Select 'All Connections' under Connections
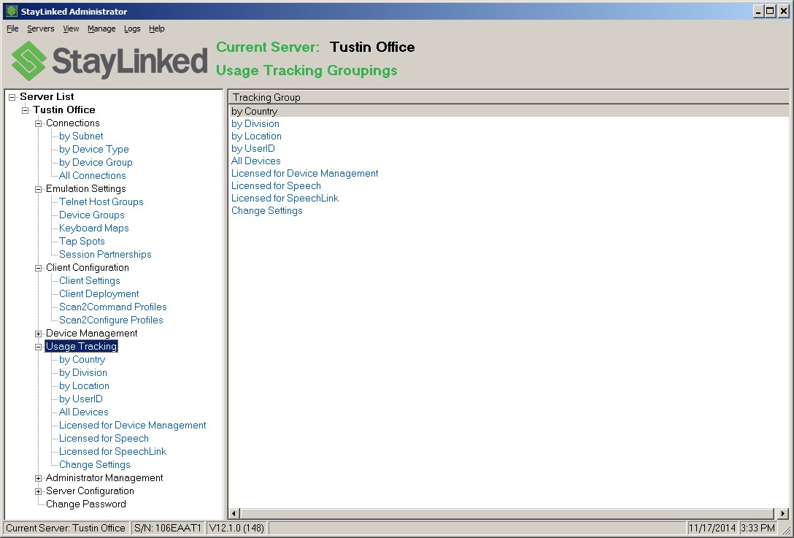The image size is (794, 538). (92, 175)
